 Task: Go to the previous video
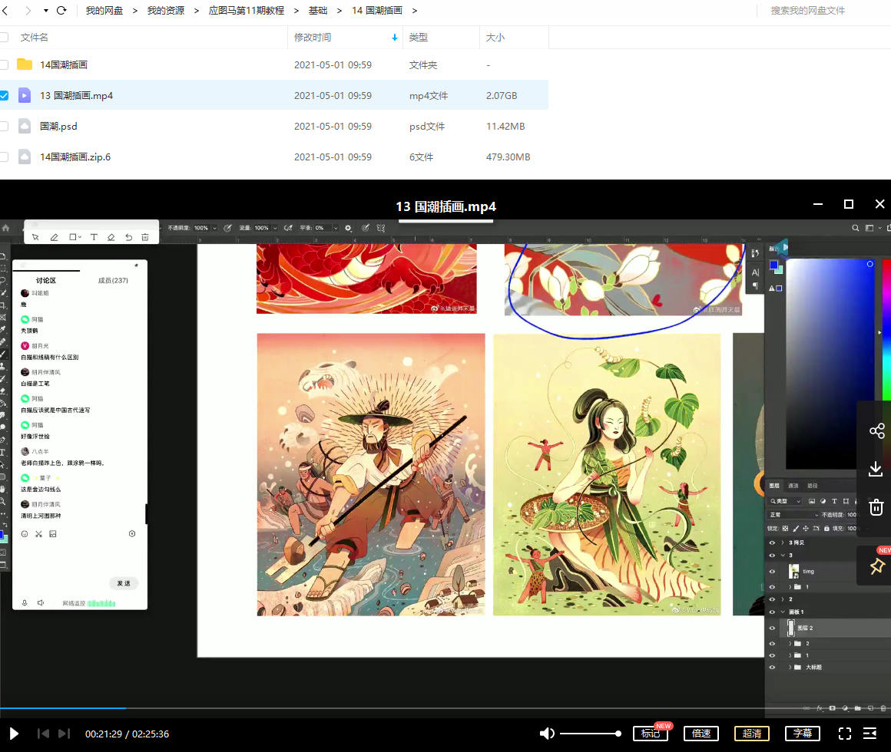pyautogui.click(x=44, y=734)
